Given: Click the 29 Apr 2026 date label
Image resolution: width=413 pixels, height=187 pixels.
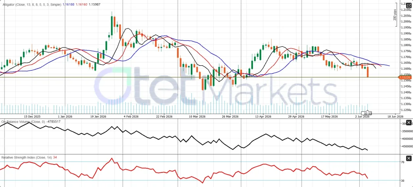Looking at the screenshot, I should point(296,116).
